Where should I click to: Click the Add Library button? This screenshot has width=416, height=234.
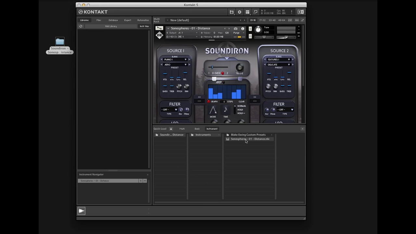[x=111, y=26]
